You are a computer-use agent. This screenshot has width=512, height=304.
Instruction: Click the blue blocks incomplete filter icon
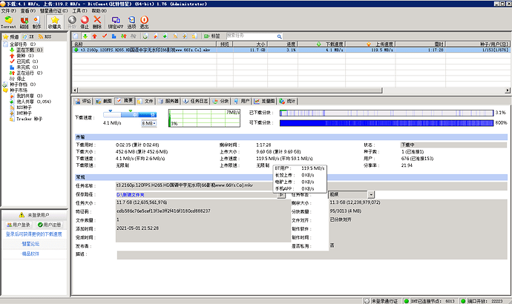point(114,36)
